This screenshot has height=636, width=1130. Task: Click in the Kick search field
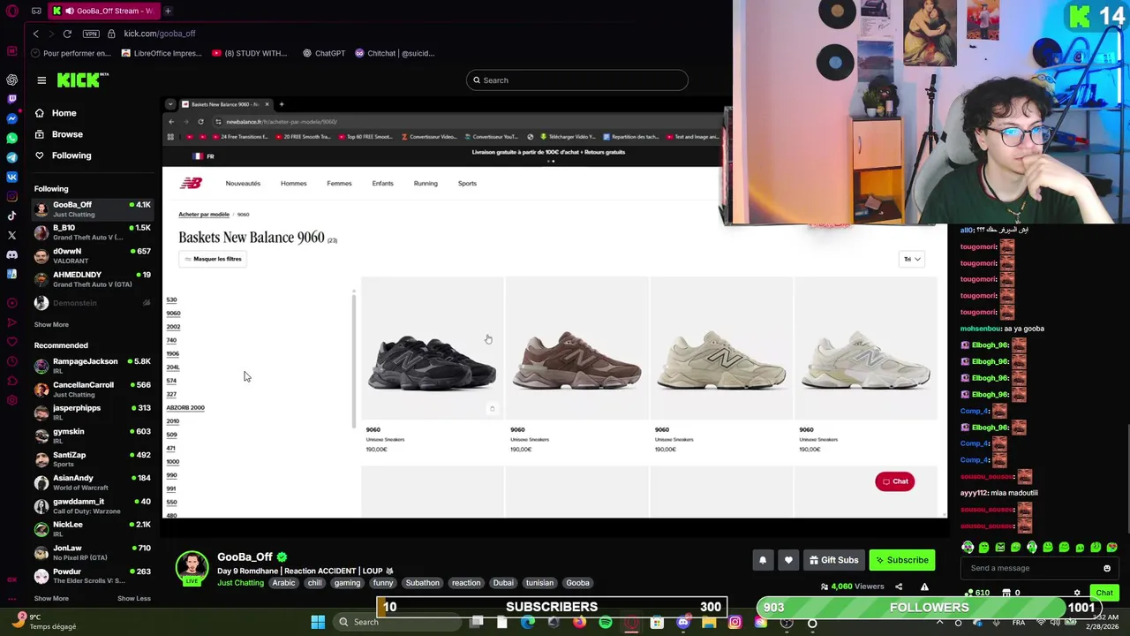pyautogui.click(x=577, y=80)
